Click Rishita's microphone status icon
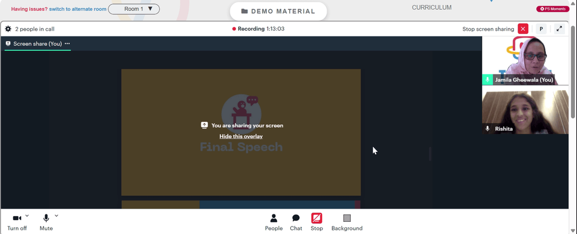The height and width of the screenshot is (234, 577). click(x=488, y=129)
